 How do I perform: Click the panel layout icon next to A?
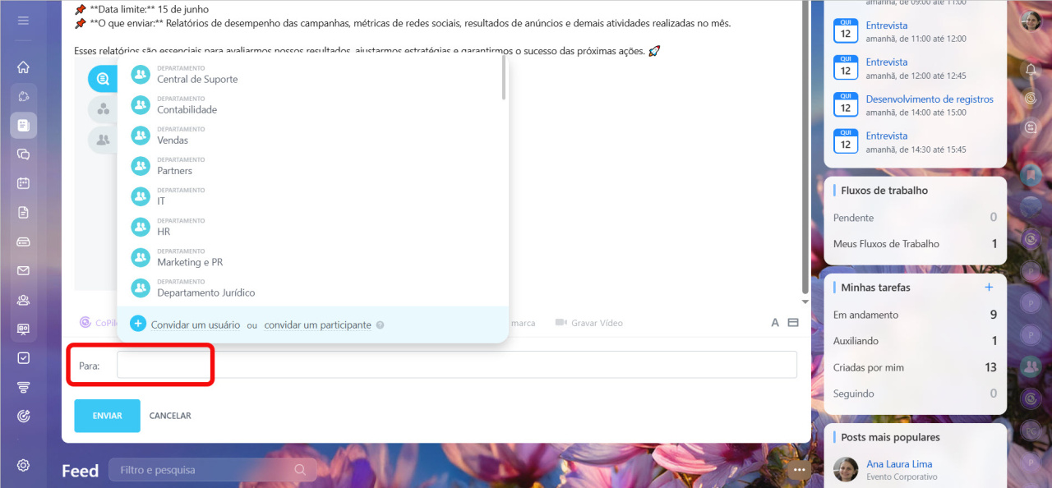793,323
